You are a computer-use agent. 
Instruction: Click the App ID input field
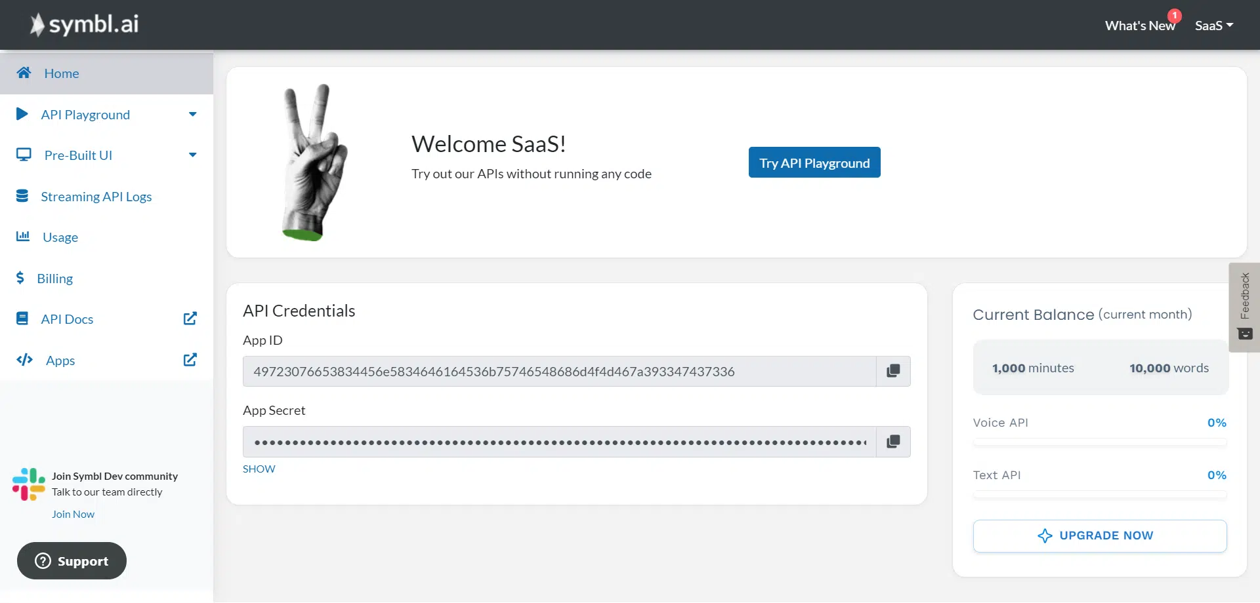[x=560, y=372]
